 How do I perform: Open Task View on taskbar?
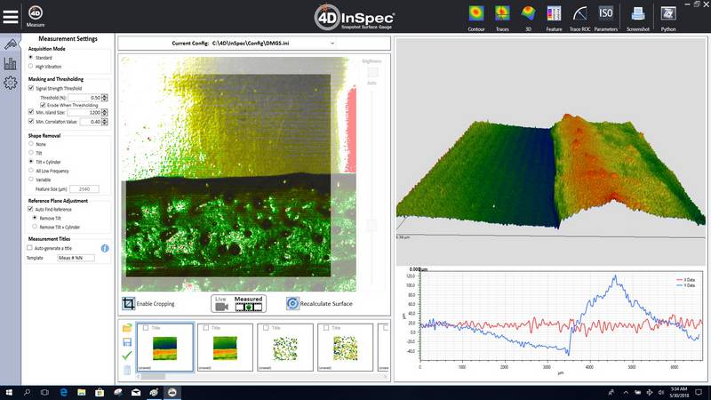pyautogui.click(x=45, y=392)
